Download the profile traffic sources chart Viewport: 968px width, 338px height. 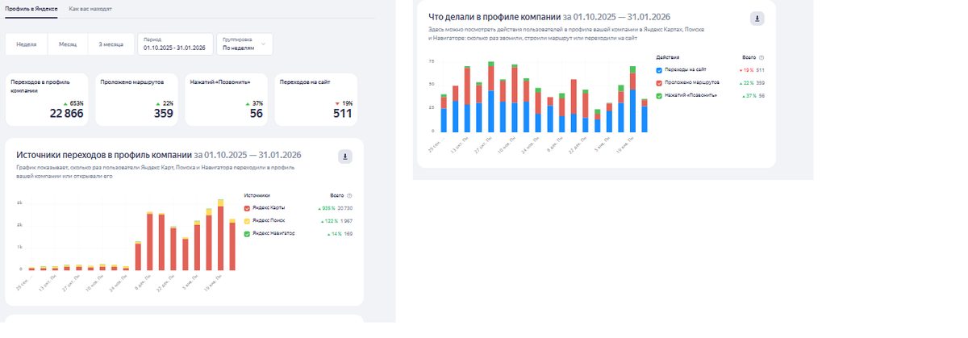point(344,156)
